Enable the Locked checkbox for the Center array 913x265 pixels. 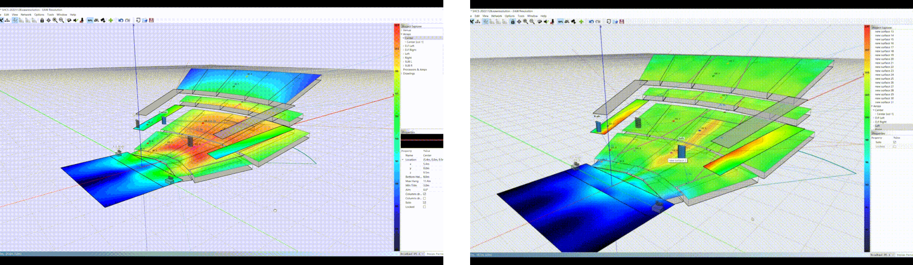pos(424,207)
